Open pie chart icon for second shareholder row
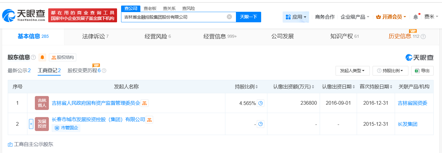This screenshot has height=153, width=442. (x=261, y=124)
